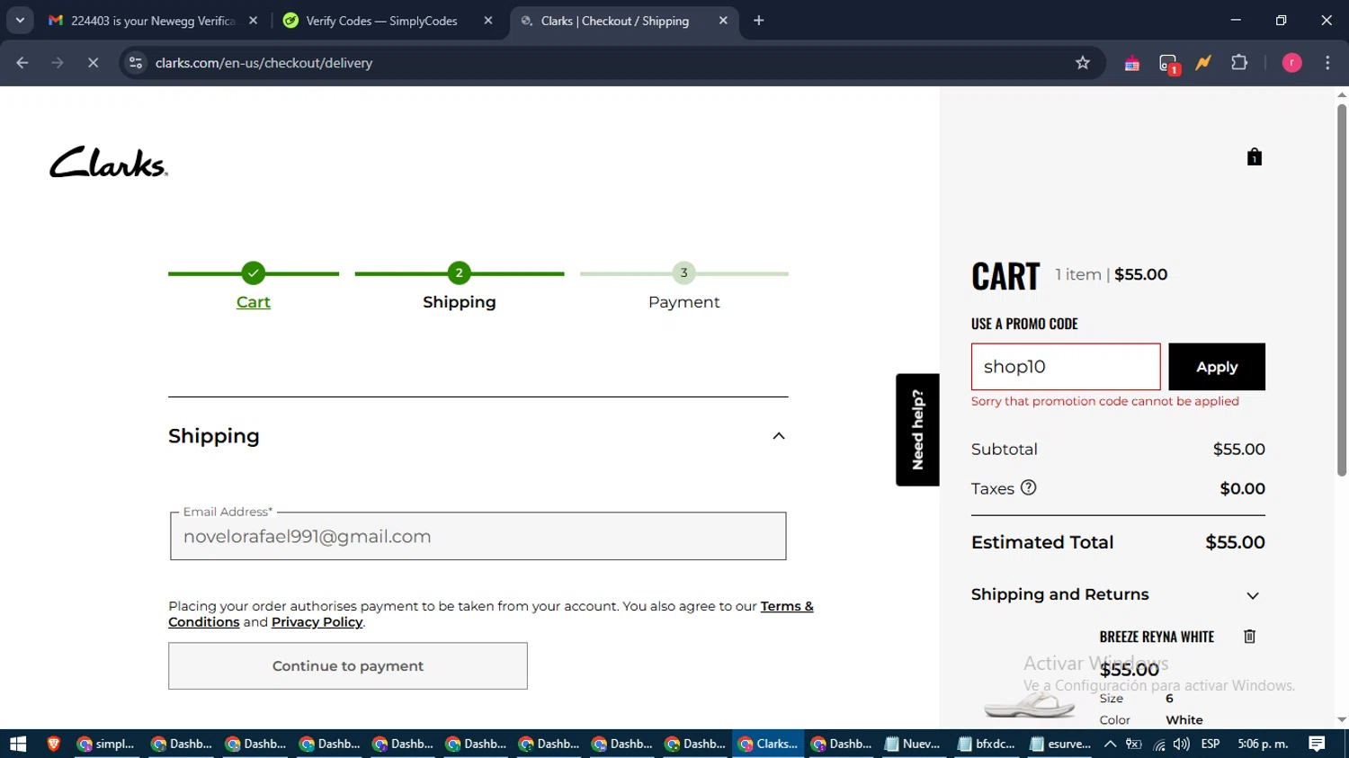Viewport: 1349px width, 758px height.
Task: Apply the promo code
Action: (x=1217, y=367)
